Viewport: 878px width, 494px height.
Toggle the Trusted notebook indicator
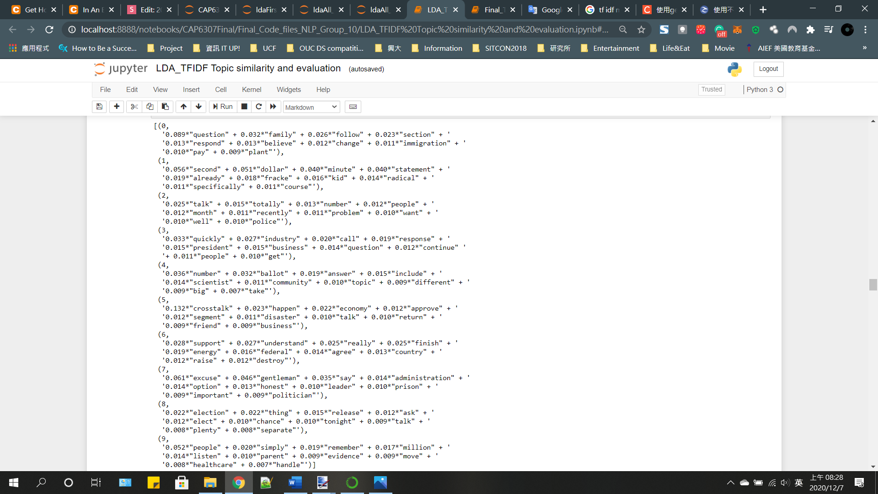712,90
